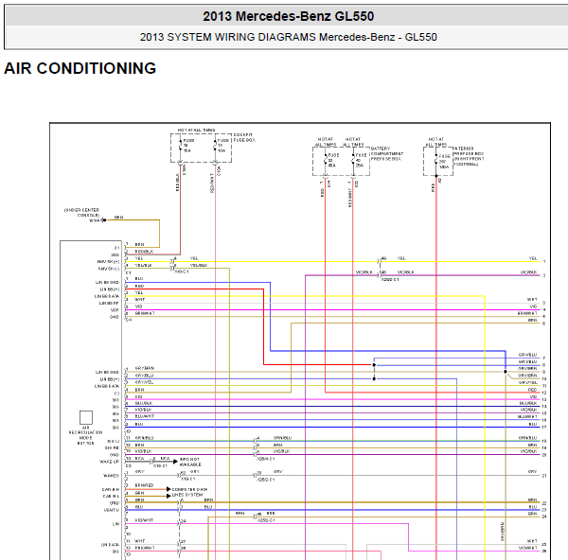Select the "AIR RECIRCULATION MODE BUTTON" caption
568x560 pixels.
[x=85, y=435]
